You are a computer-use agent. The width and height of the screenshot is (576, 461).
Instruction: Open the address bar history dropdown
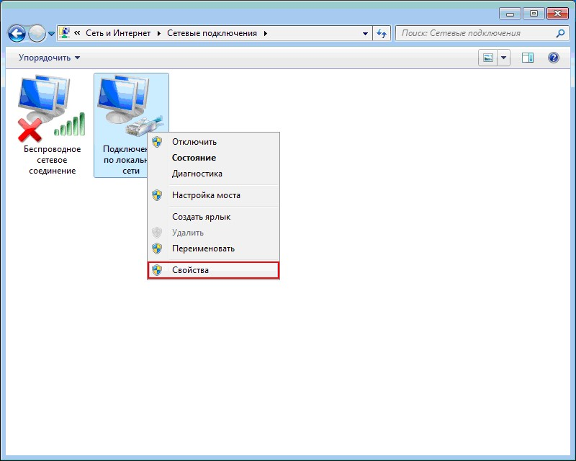(366, 33)
